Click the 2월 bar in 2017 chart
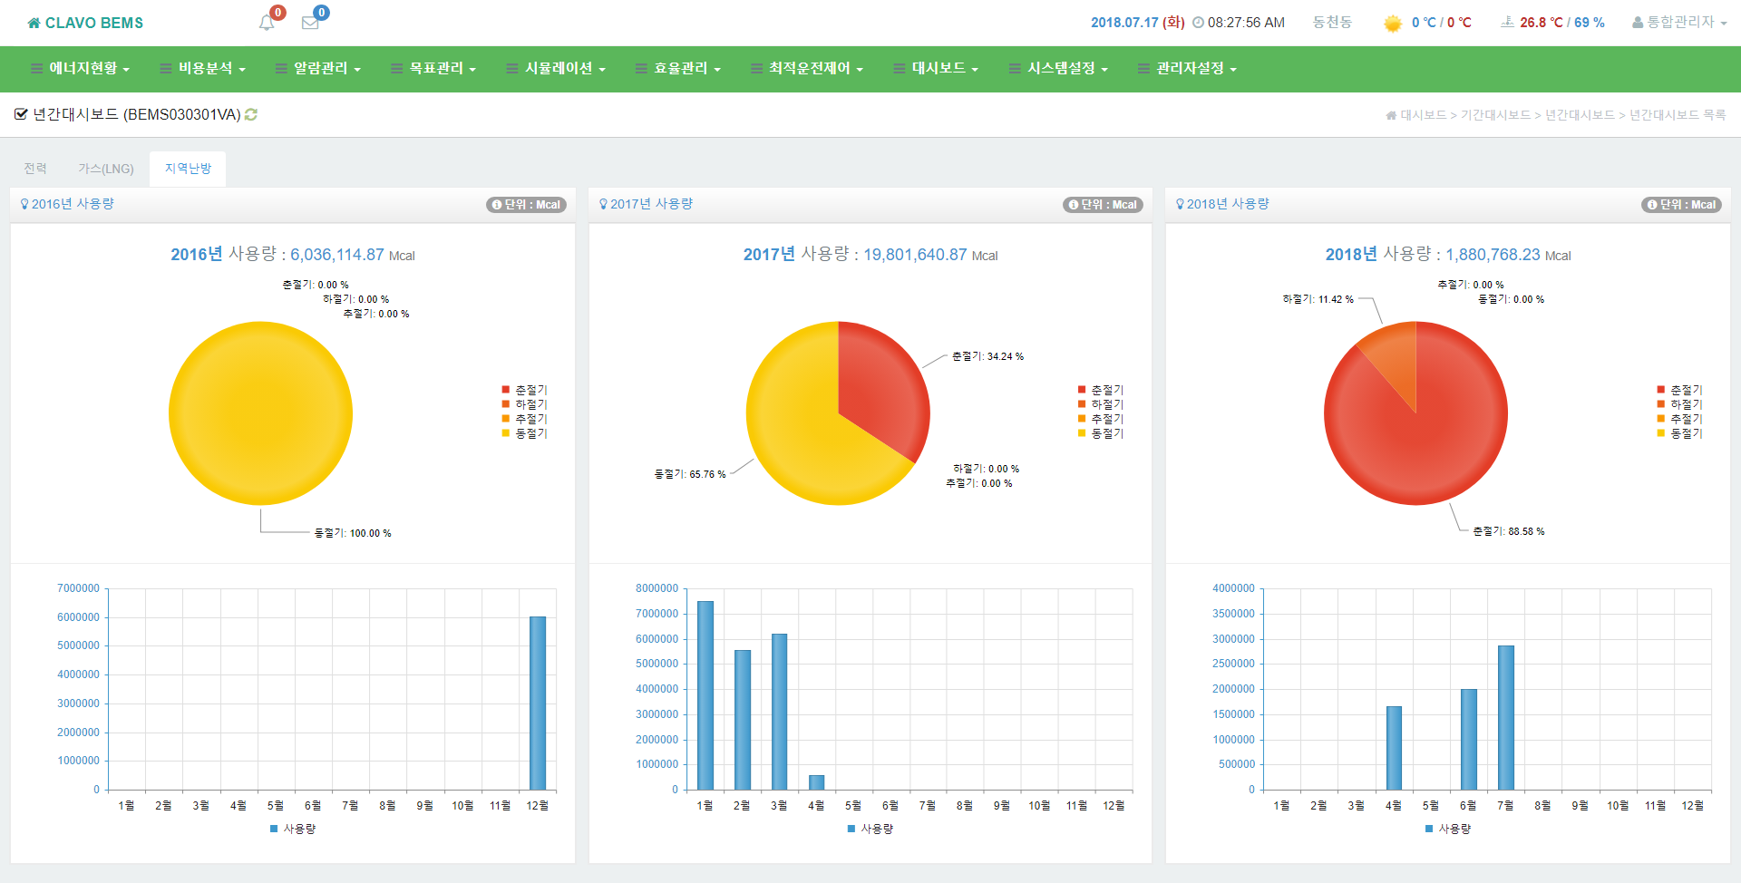Viewport: 1741px width, 883px height. pyautogui.click(x=743, y=720)
